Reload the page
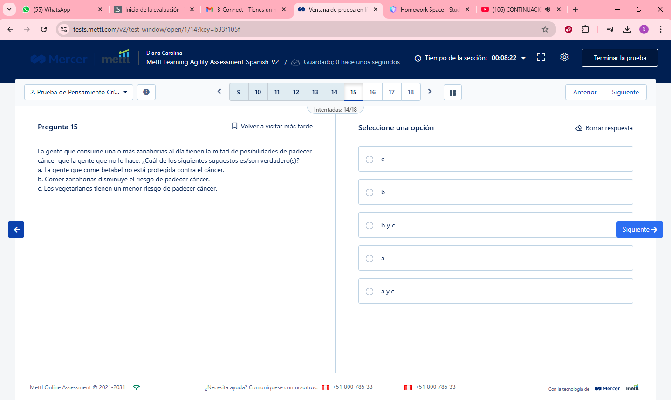 (x=44, y=29)
